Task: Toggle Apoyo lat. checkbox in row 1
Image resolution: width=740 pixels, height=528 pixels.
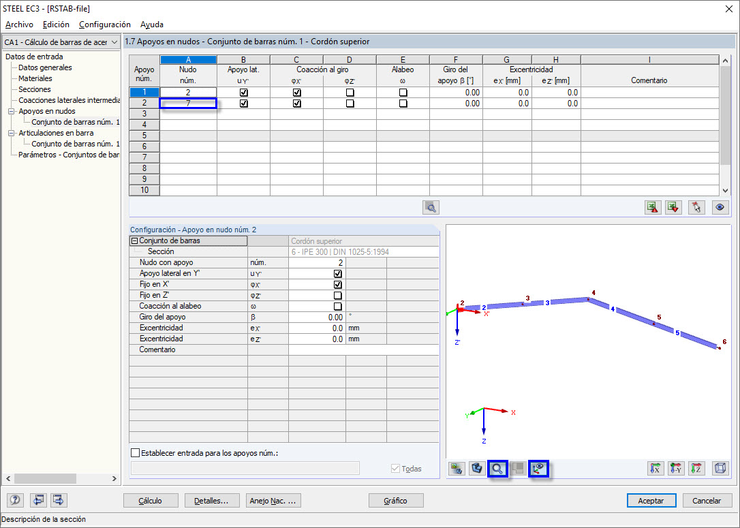Action: click(x=243, y=93)
